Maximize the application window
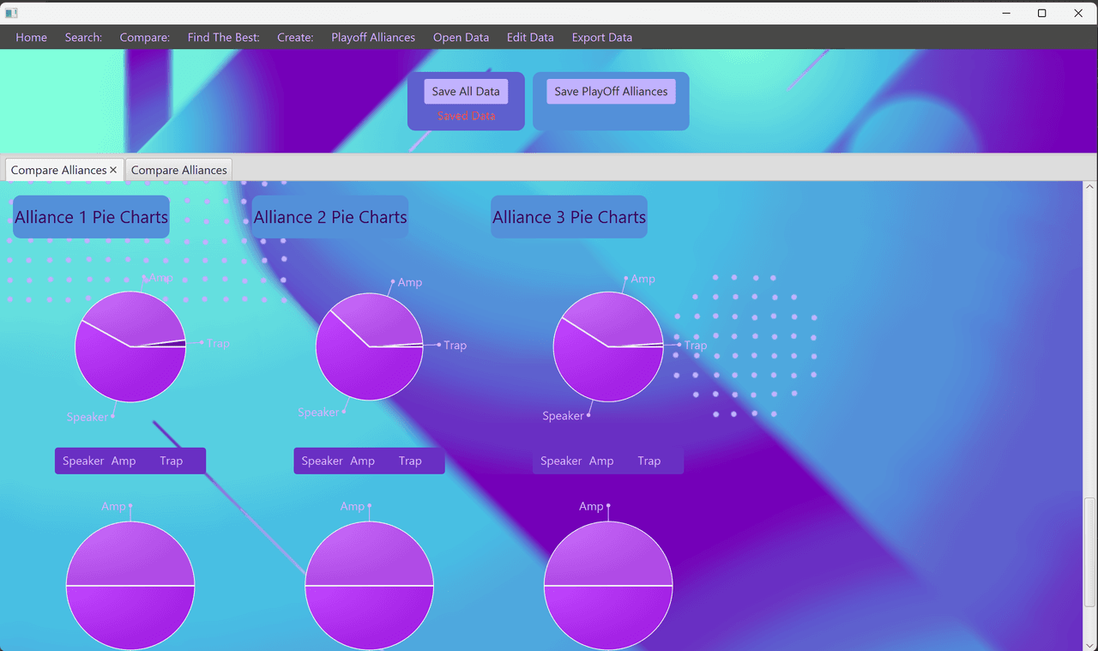The width and height of the screenshot is (1098, 651). 1041,13
